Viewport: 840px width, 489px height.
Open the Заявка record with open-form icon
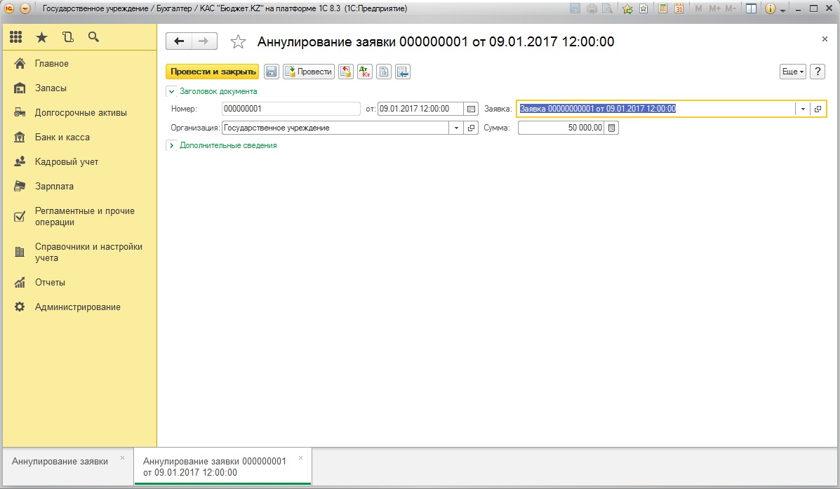coord(818,109)
